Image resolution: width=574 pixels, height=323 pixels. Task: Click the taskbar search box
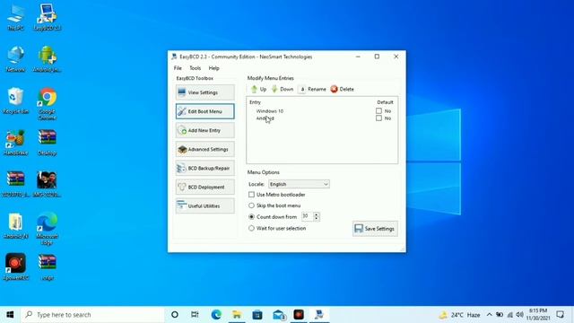(x=92, y=315)
